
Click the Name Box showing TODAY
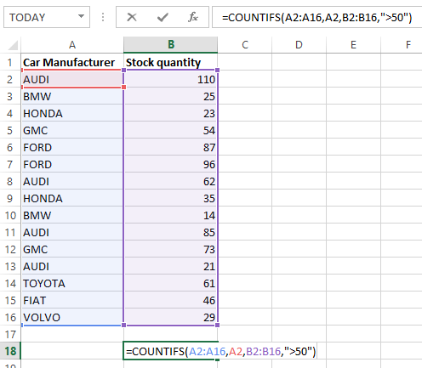pyautogui.click(x=47, y=17)
